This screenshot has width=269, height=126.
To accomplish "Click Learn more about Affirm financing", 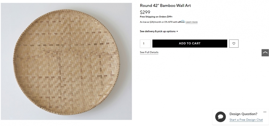I will pyautogui.click(x=191, y=22).
